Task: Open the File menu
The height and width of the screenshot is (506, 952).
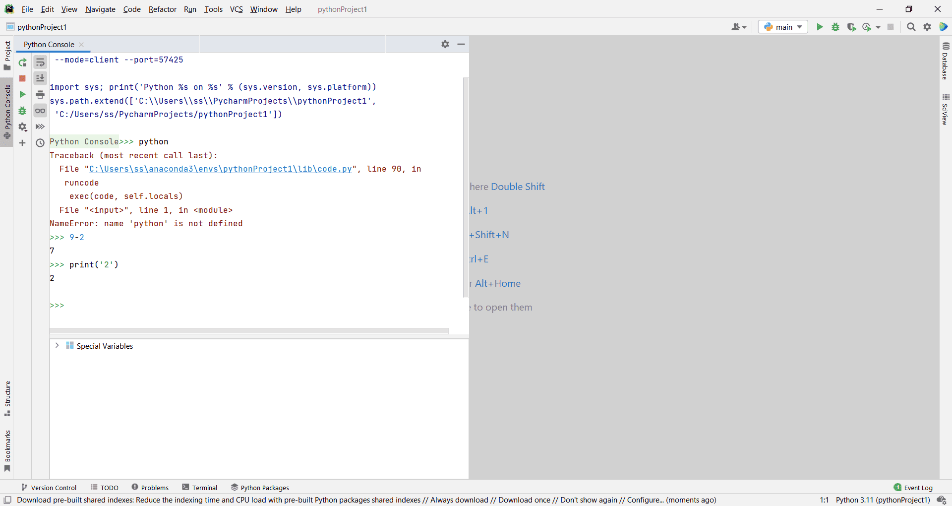Action: point(27,9)
